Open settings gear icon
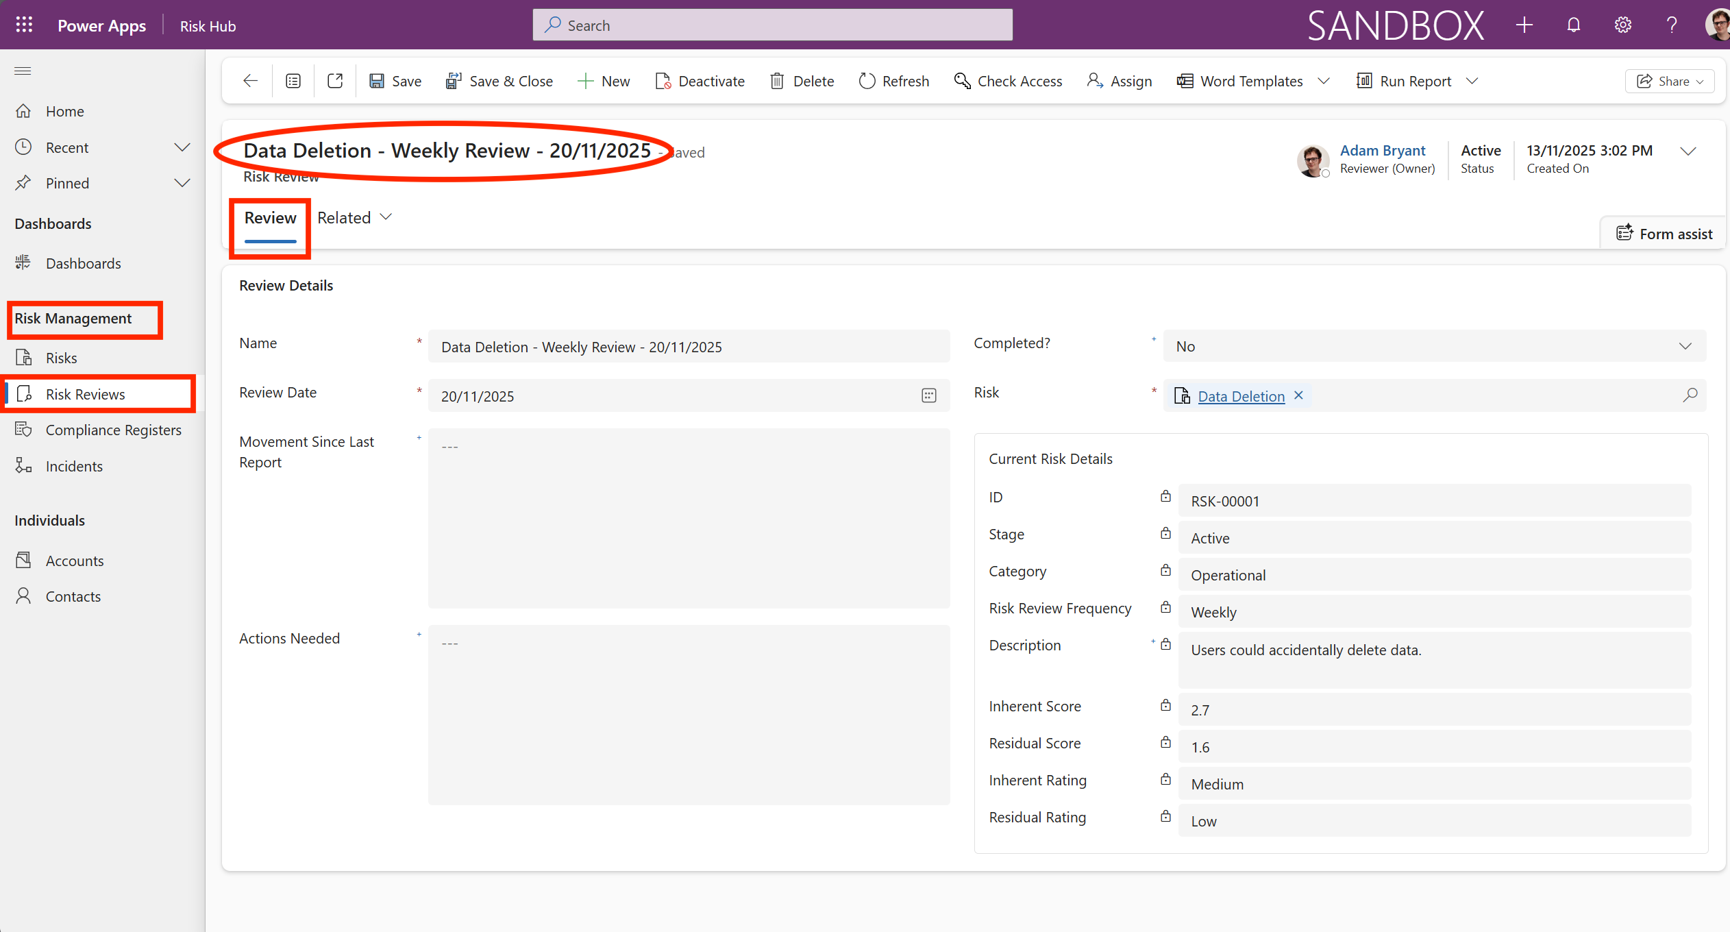The height and width of the screenshot is (932, 1730). [1622, 25]
